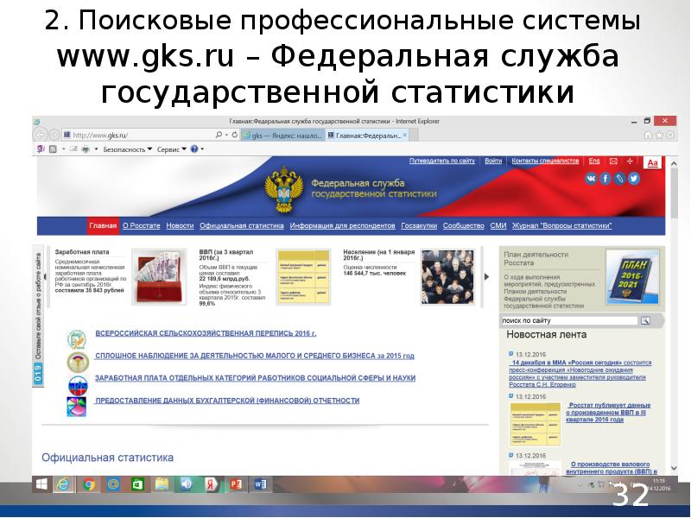Open the Официальная статистика menu item
This screenshot has height=518, width=691.
pyautogui.click(x=241, y=225)
